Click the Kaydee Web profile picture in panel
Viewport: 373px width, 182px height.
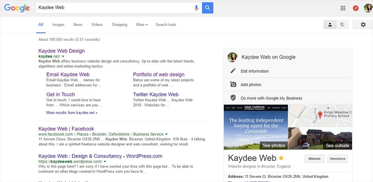click(232, 57)
